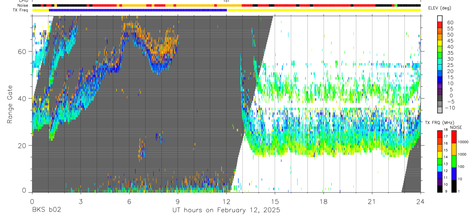Click the -10 label on ELEV scale

(450, 108)
